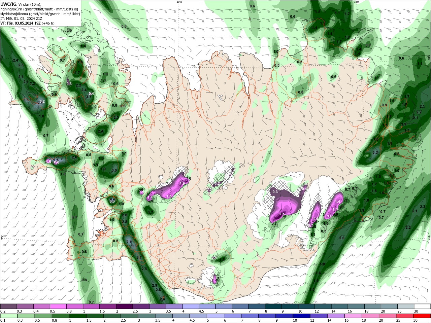Click the '0.2' label under snow scale
Viewport: 431px width, 323px height.
3,311
